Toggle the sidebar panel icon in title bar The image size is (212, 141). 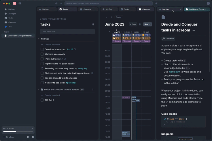pyautogui.click(x=20, y=3)
